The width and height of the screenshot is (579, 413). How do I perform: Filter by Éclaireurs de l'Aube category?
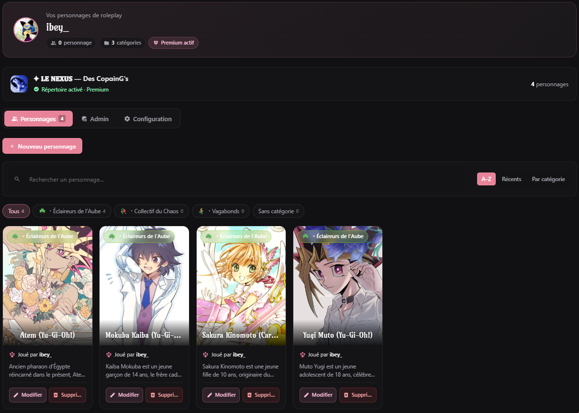click(72, 211)
